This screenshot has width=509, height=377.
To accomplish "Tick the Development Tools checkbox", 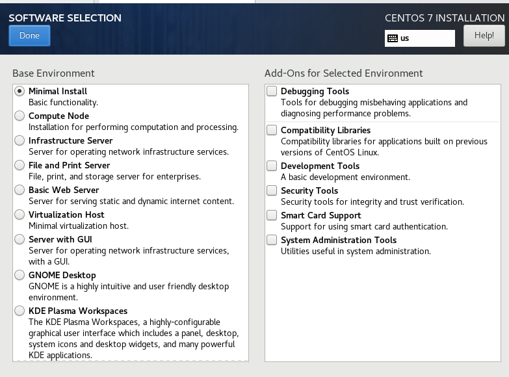I will click(272, 166).
